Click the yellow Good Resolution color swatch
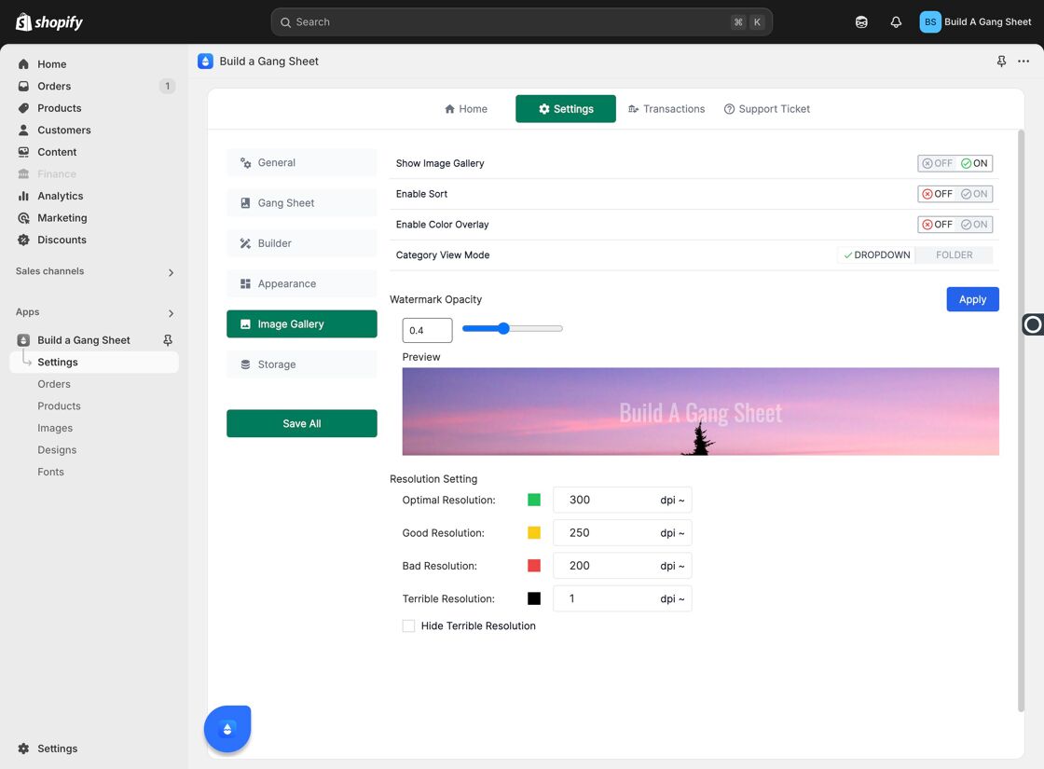 click(x=534, y=532)
